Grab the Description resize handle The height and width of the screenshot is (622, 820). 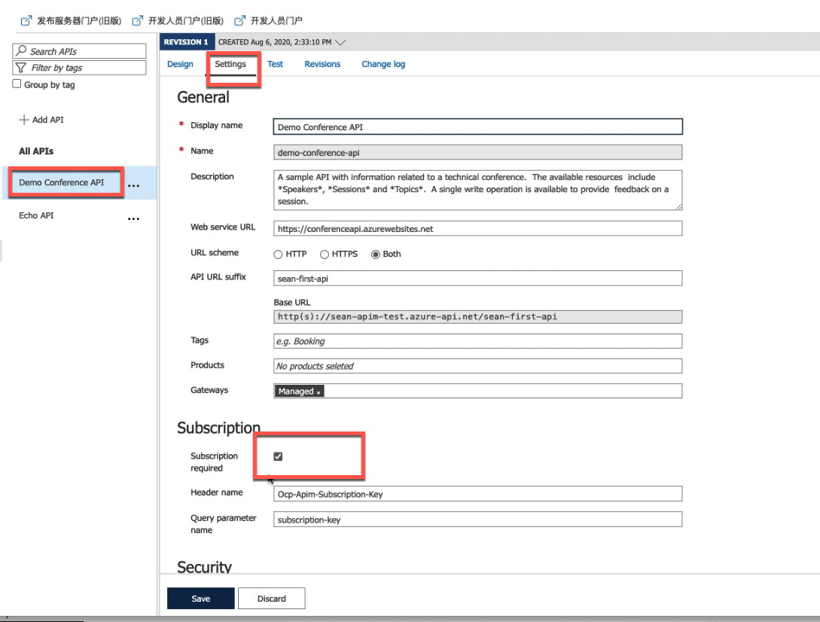click(x=678, y=206)
